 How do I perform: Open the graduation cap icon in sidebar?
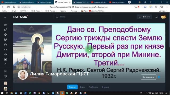pos(5,55)
